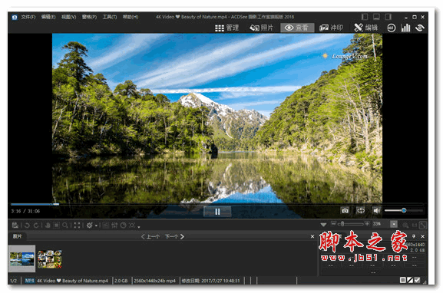Switch to 冲印 (Develop) mode
443x293 pixels.
click(x=331, y=28)
